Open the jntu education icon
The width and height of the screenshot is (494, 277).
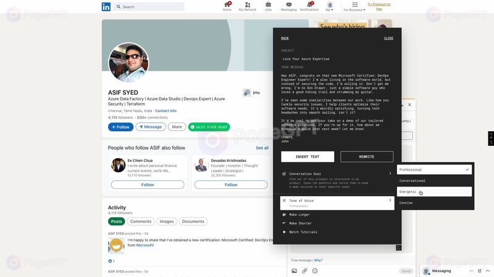pyautogui.click(x=246, y=92)
